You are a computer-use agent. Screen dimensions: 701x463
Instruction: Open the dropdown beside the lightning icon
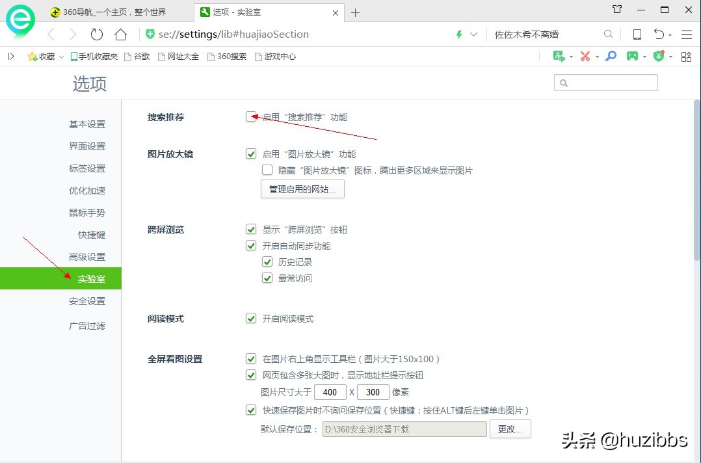pyautogui.click(x=473, y=34)
